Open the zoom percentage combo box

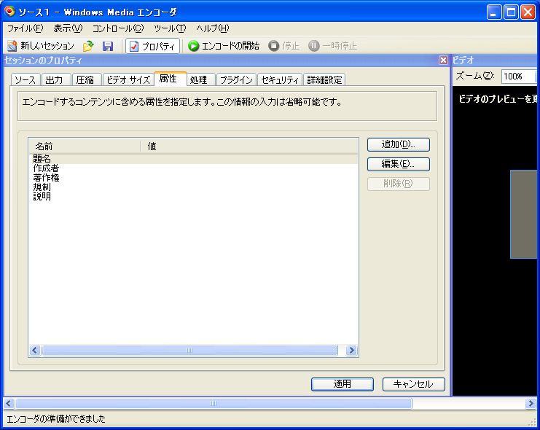pos(519,77)
